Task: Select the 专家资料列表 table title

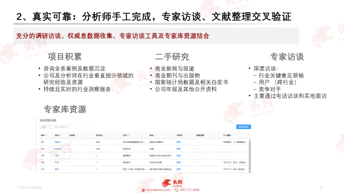Action: click(48, 120)
